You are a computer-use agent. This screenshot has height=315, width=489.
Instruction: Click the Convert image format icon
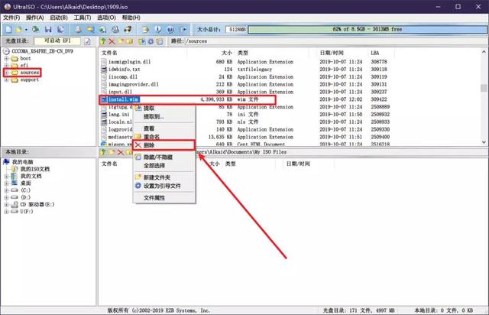pos(90,29)
